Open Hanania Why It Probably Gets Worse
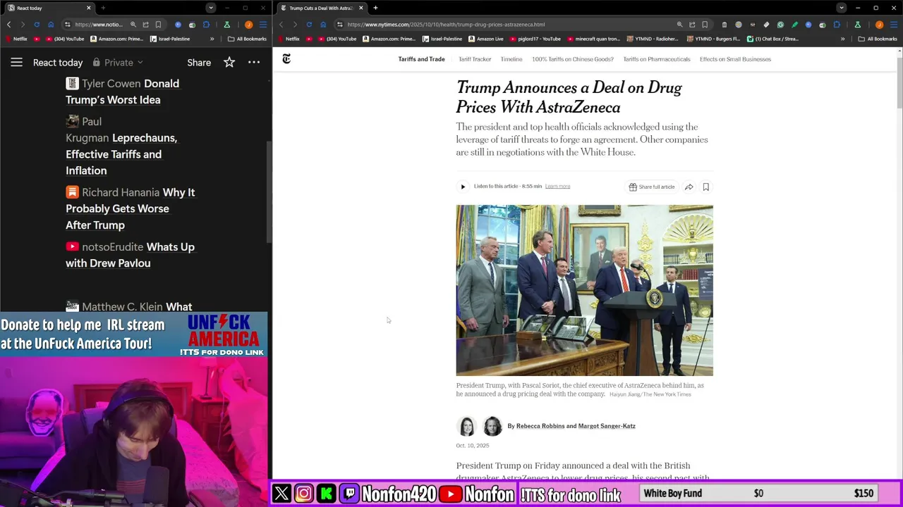 point(130,208)
